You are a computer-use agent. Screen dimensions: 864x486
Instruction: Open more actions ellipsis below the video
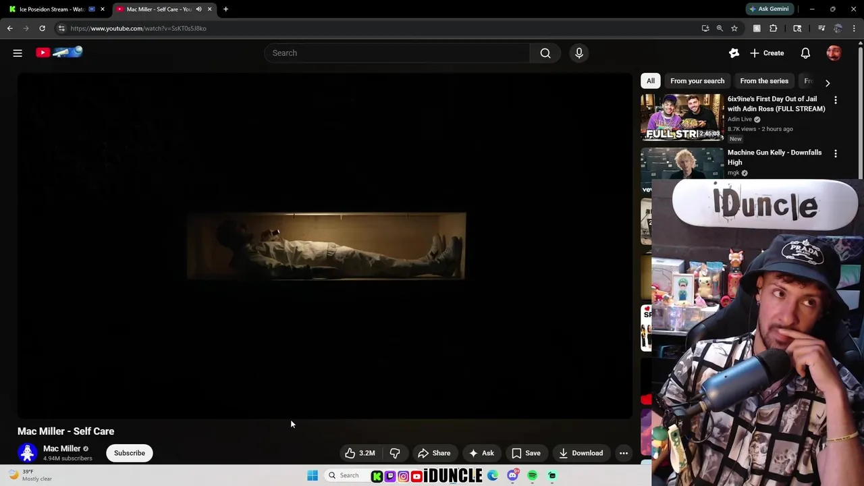624,453
